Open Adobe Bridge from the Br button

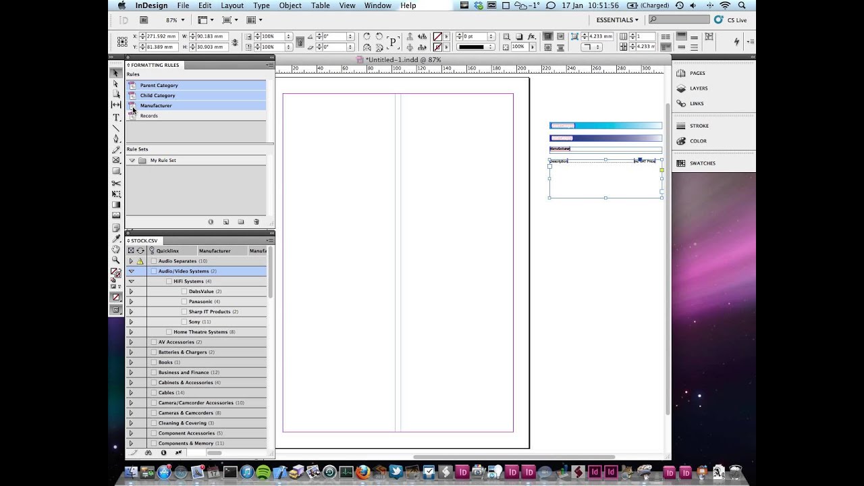pyautogui.click(x=144, y=20)
